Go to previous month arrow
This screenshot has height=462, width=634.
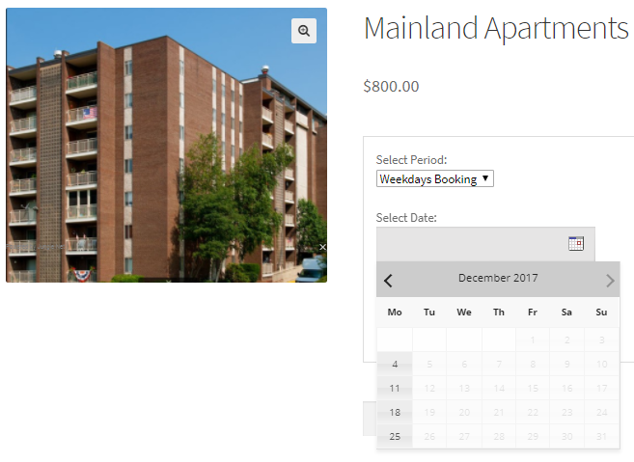point(389,281)
